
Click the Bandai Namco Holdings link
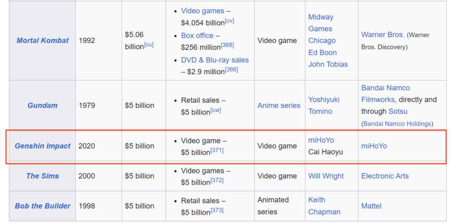(x=397, y=124)
